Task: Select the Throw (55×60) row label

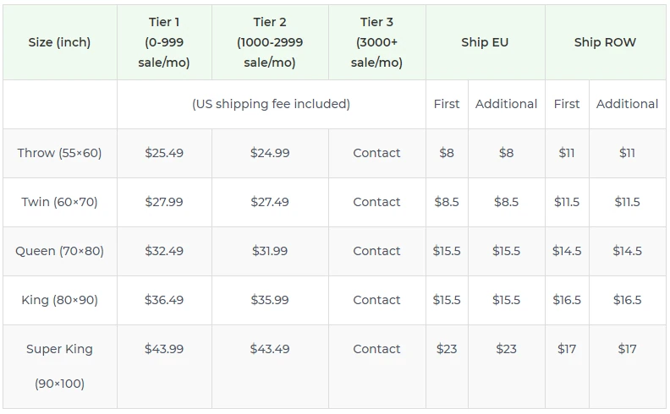Action: point(59,153)
